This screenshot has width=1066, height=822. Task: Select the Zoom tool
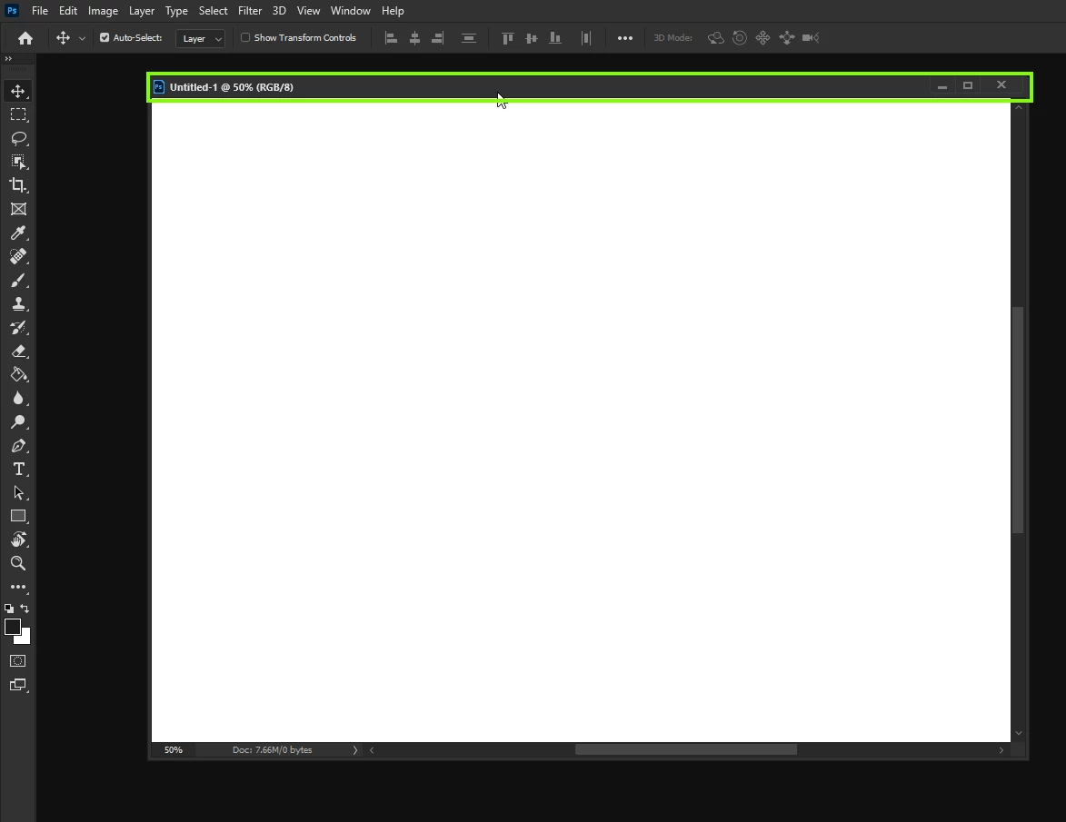coord(18,563)
